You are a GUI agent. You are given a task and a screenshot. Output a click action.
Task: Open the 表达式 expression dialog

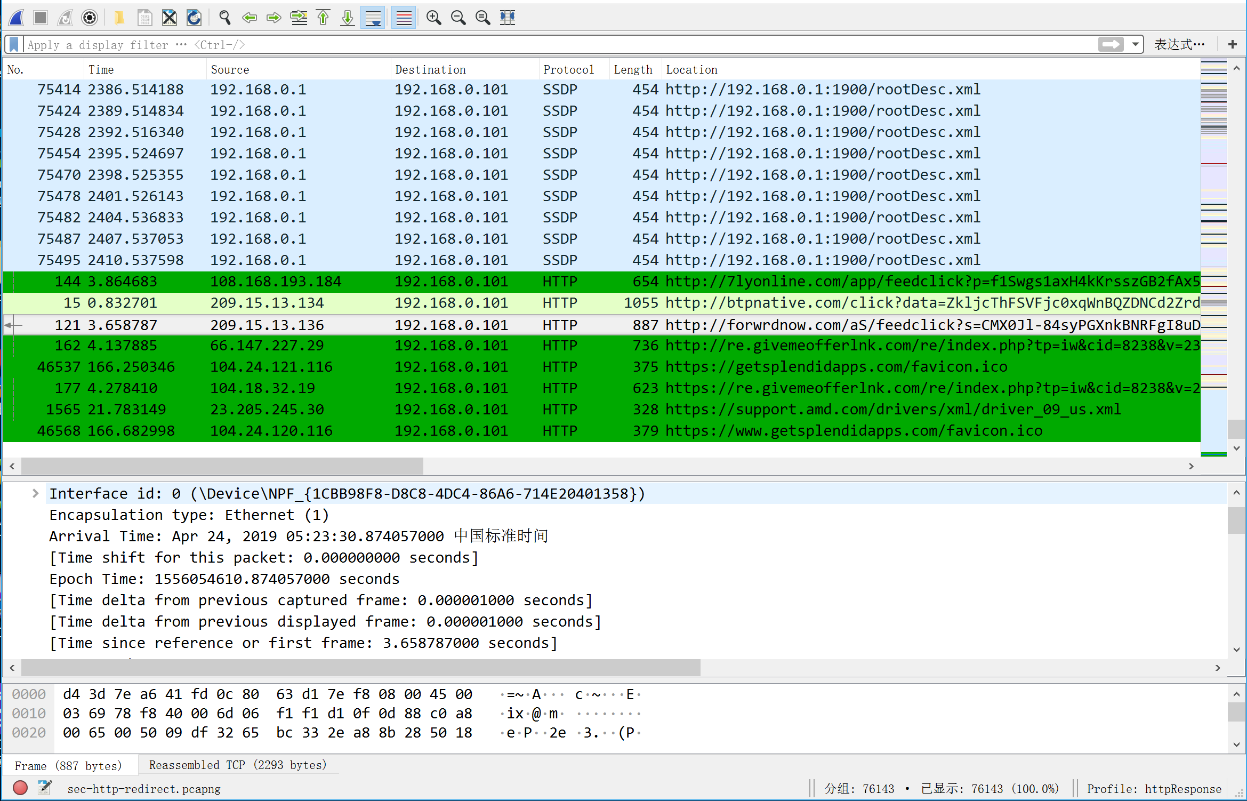click(1179, 44)
